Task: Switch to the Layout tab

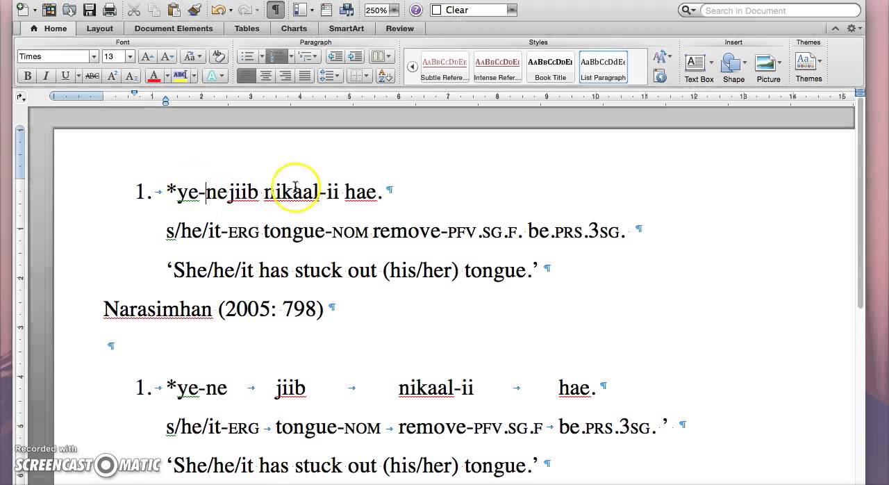Action: click(99, 28)
